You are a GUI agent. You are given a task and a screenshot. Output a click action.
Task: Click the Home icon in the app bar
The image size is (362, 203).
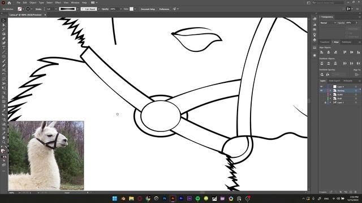[x=9, y=3]
